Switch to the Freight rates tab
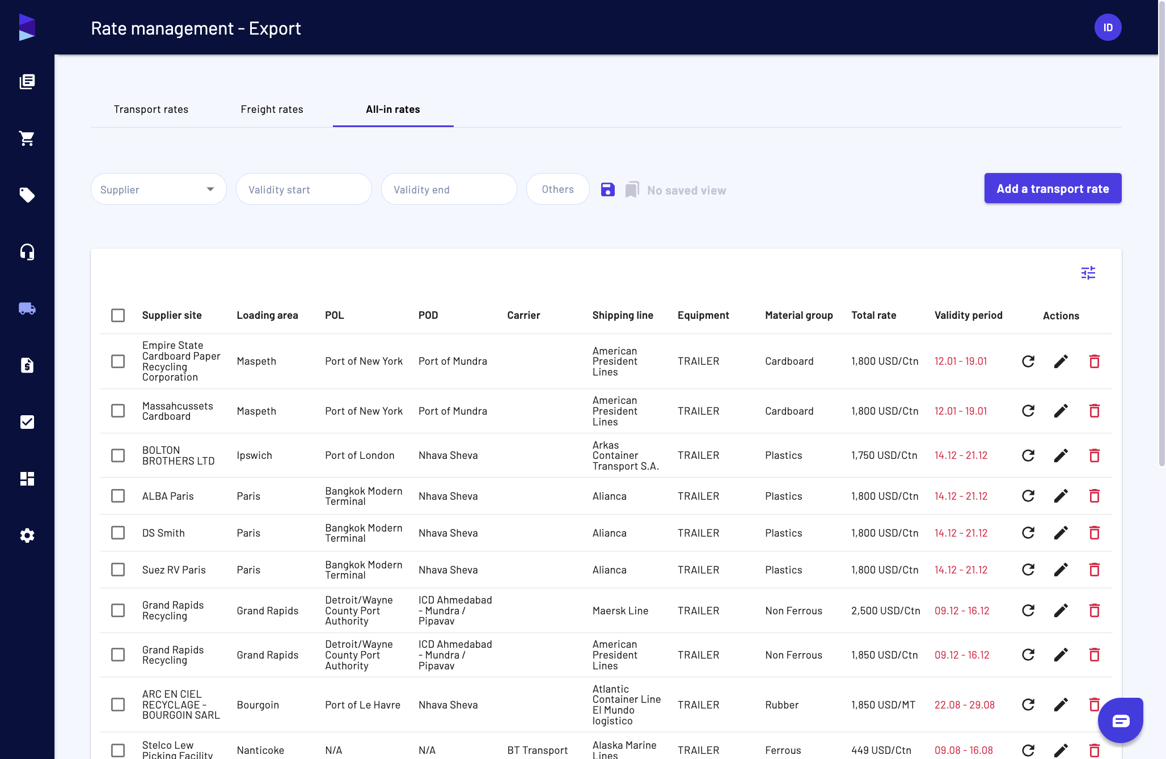The width and height of the screenshot is (1166, 759). tap(272, 109)
